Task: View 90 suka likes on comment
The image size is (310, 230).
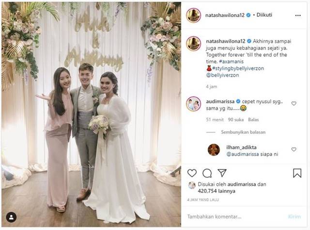Action: click(x=236, y=120)
